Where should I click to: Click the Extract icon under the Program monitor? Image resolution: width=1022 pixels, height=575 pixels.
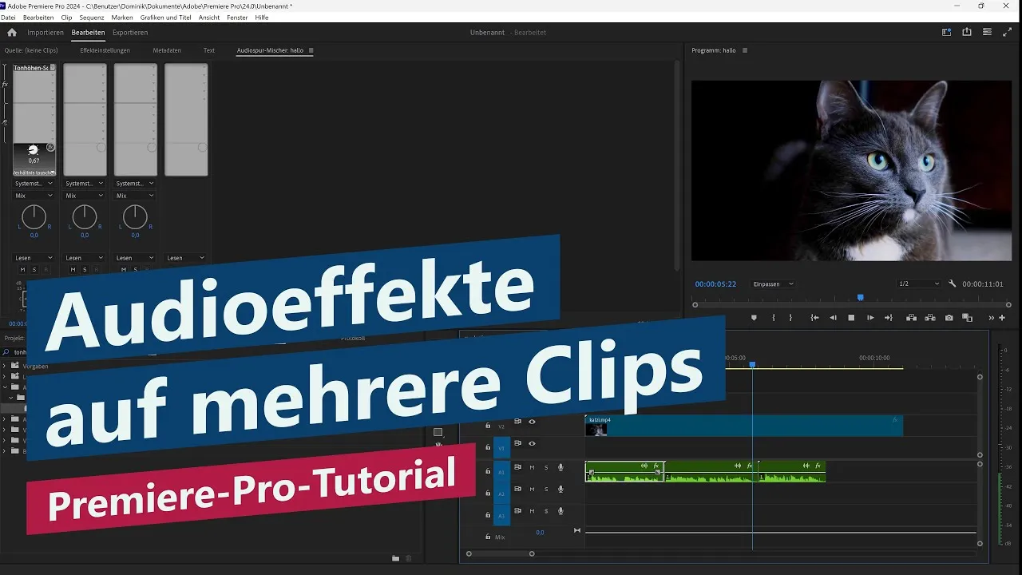coord(929,317)
